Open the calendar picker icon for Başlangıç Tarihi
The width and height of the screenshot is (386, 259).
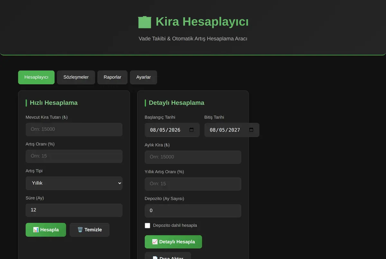[x=192, y=130]
